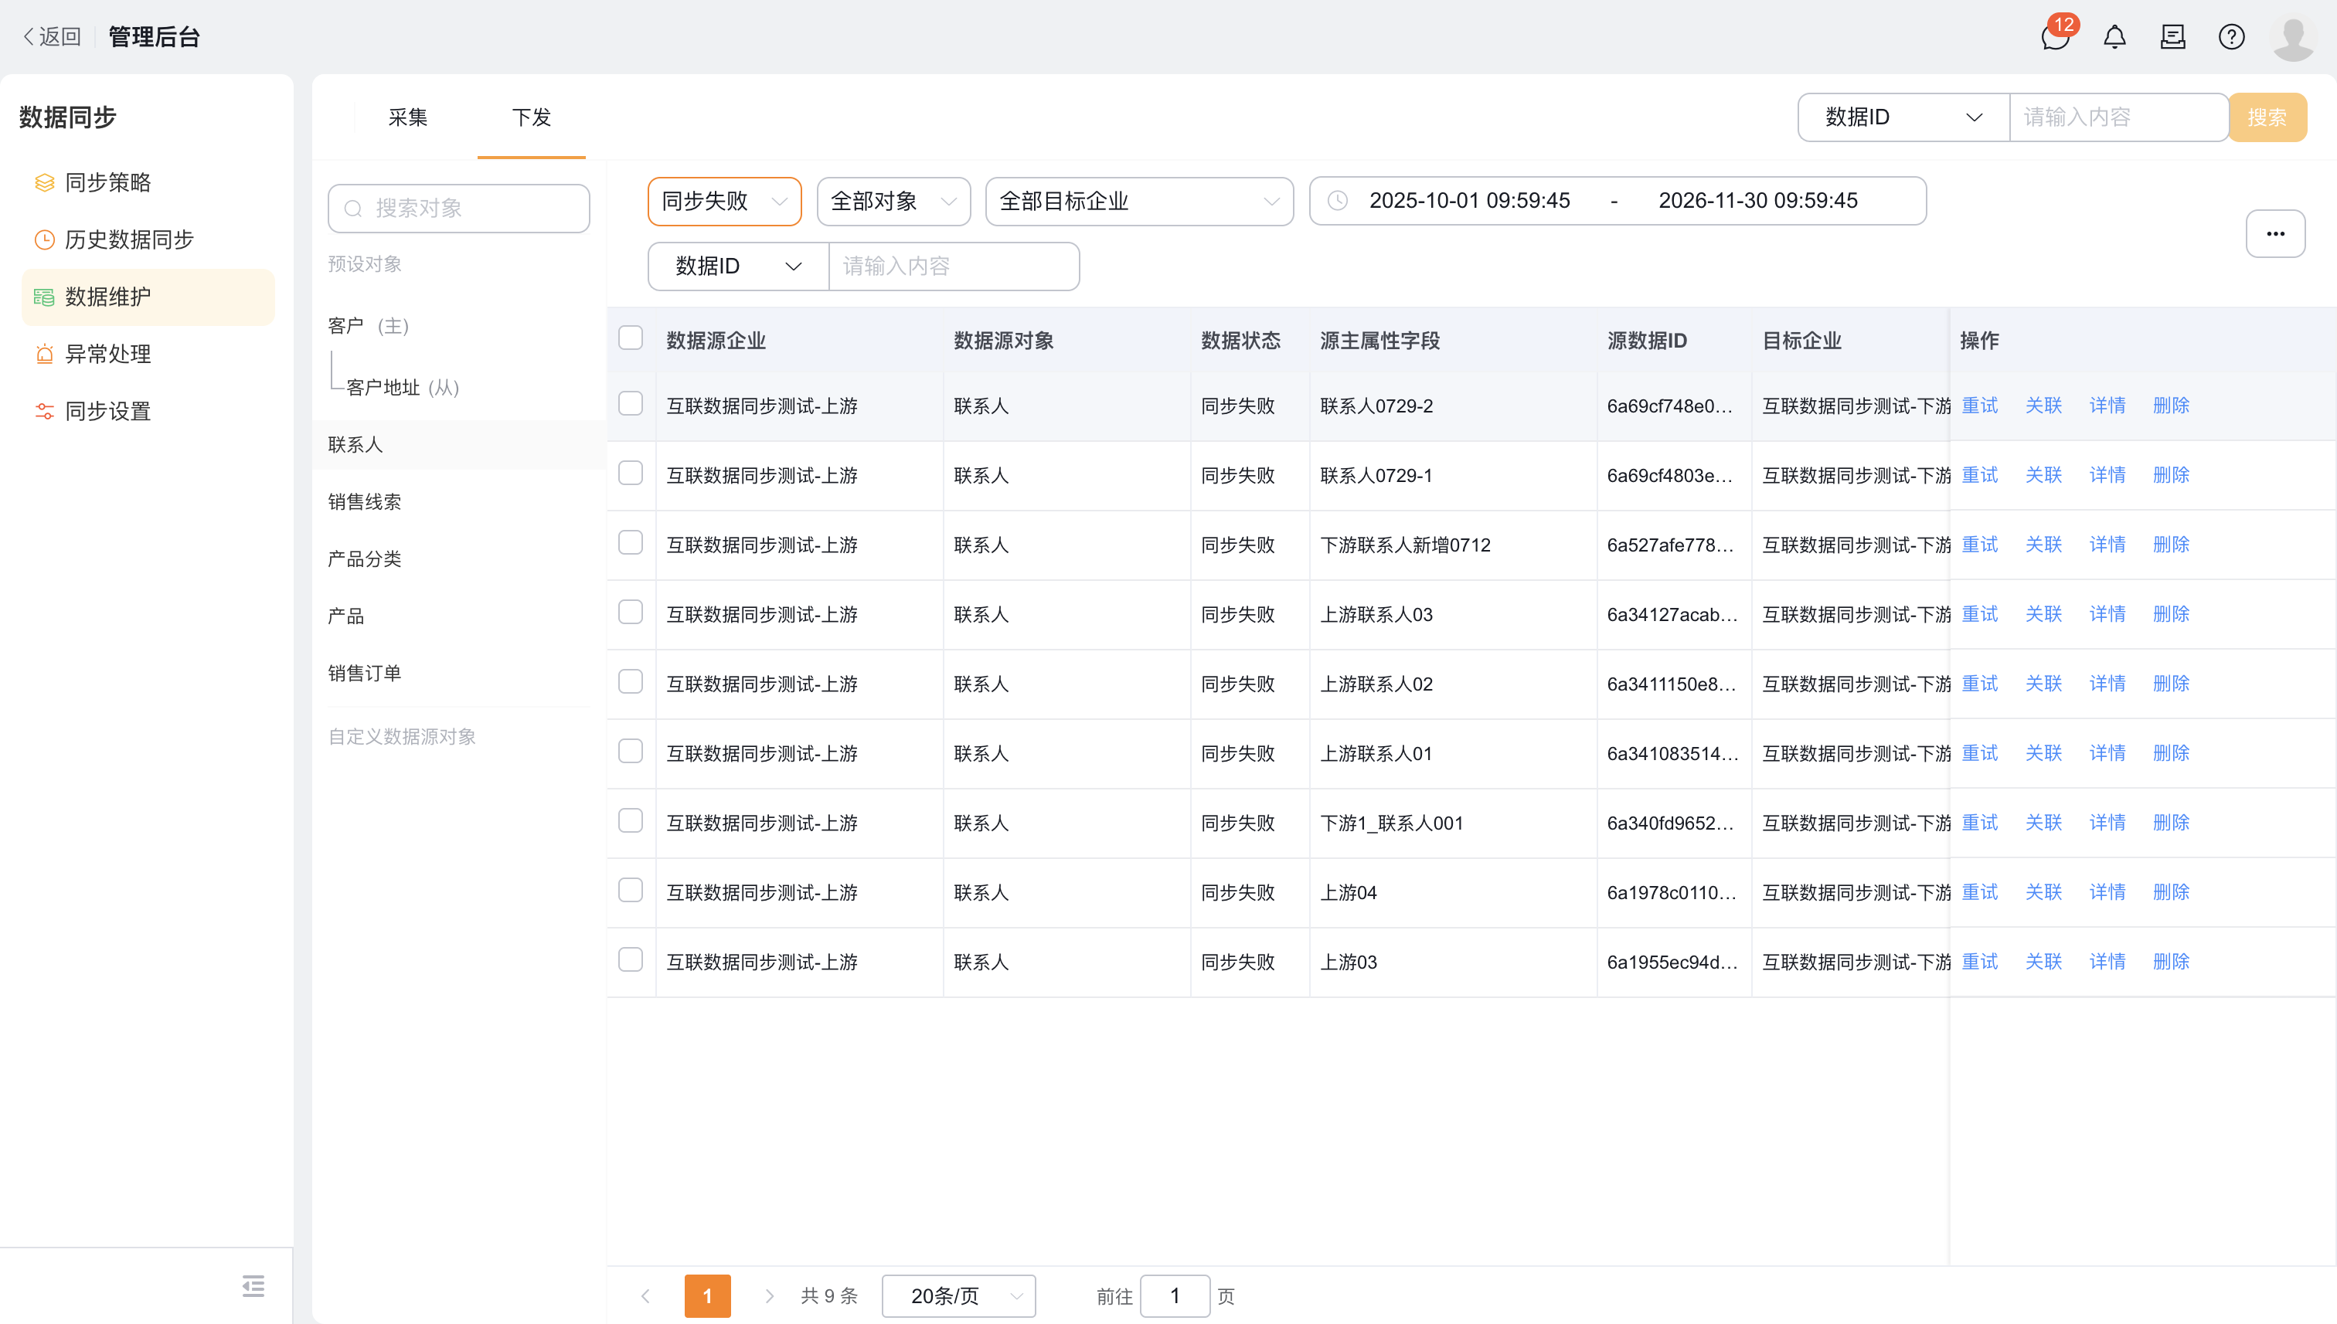Screen dimensions: 2337x1324
Task: Click the orange 搜索 button
Action: coord(2267,117)
